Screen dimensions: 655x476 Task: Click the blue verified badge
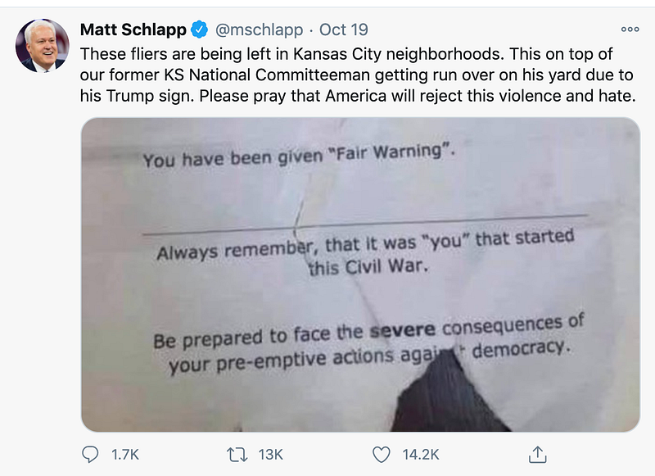(x=198, y=30)
